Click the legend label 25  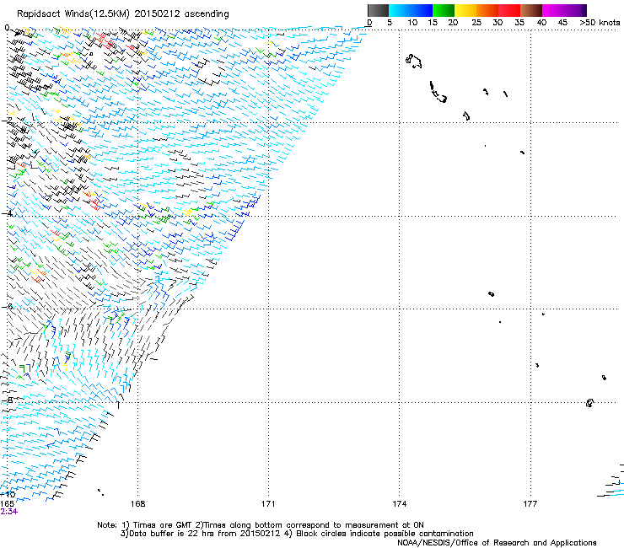click(476, 23)
